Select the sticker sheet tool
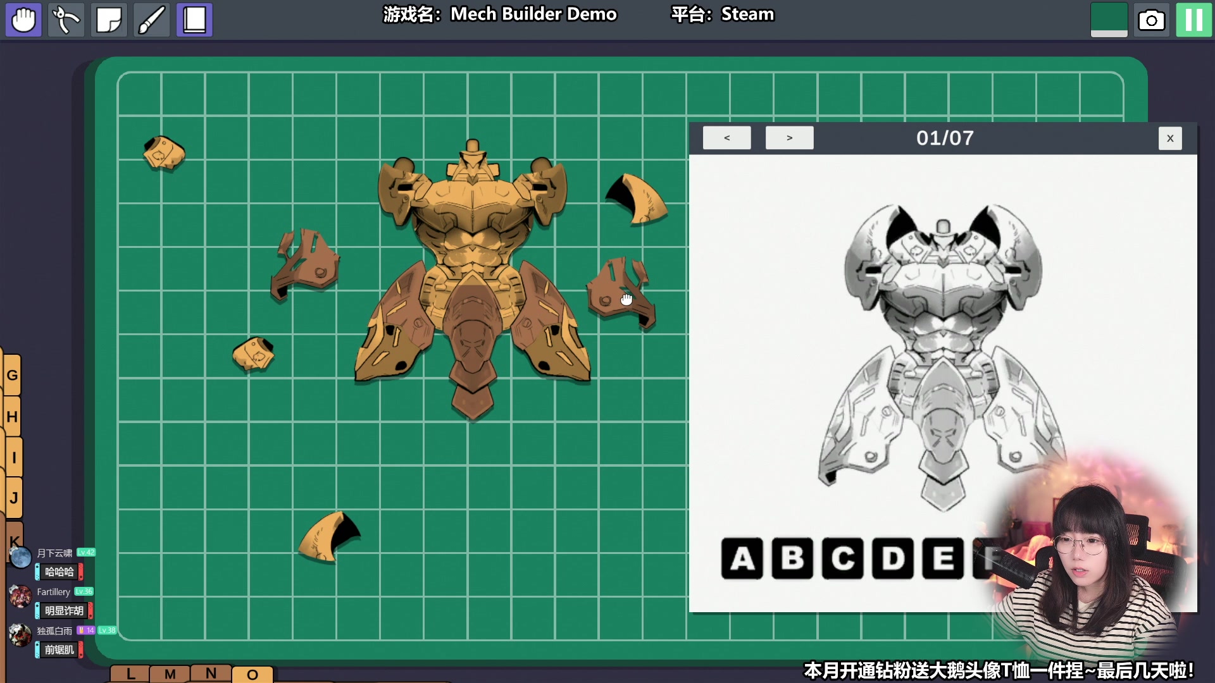This screenshot has width=1215, height=683. pos(109,20)
